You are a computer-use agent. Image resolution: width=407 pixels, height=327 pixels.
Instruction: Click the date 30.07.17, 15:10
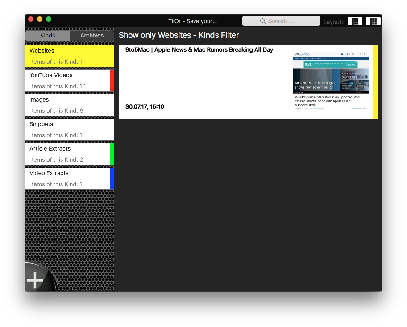tap(145, 107)
